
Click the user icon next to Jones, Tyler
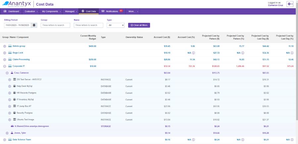click(x=12, y=133)
